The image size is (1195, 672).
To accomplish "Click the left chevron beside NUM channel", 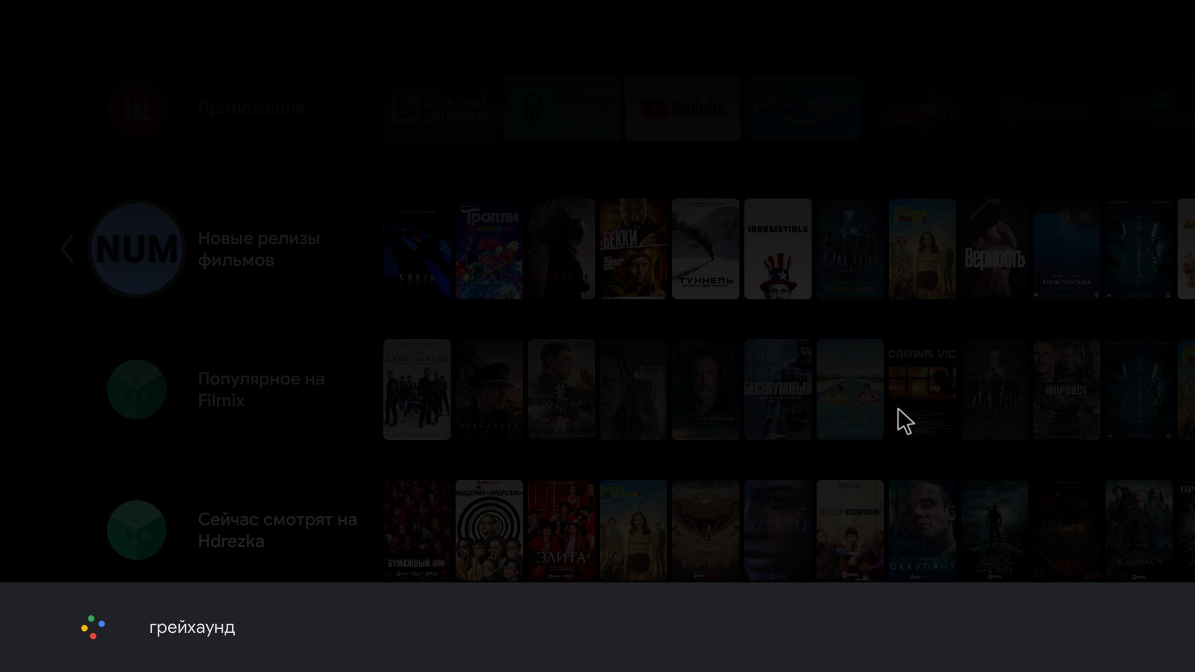I will [x=67, y=249].
